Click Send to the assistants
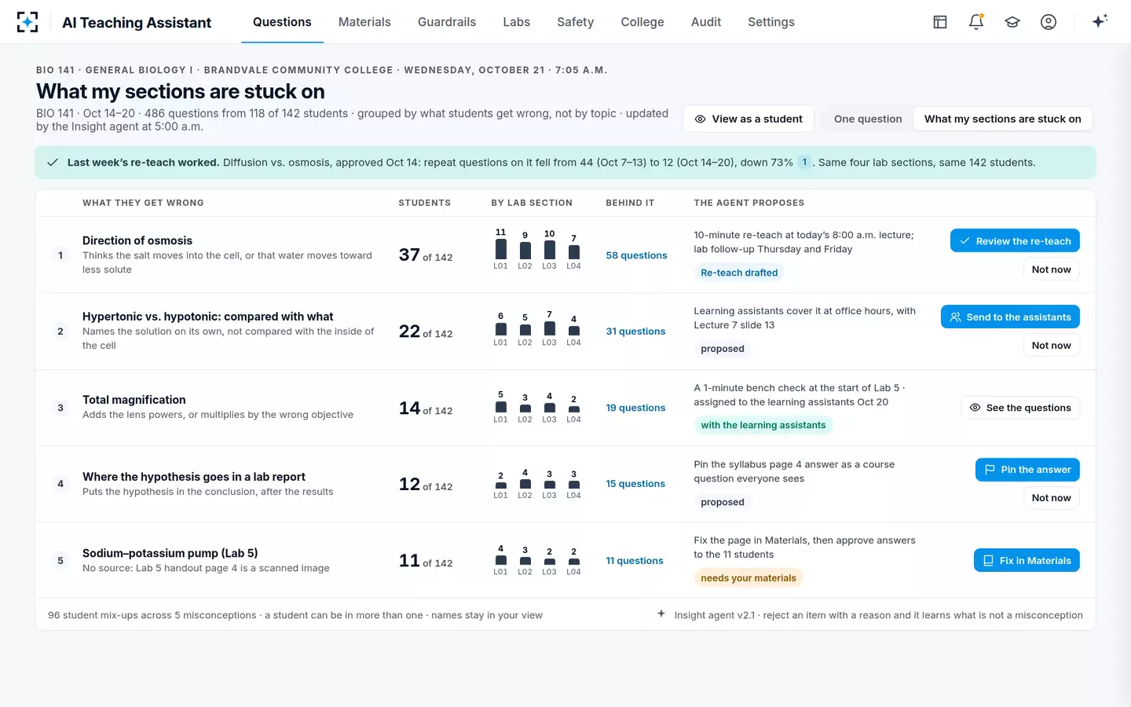Viewport: 1131px width, 707px height. [1010, 317]
